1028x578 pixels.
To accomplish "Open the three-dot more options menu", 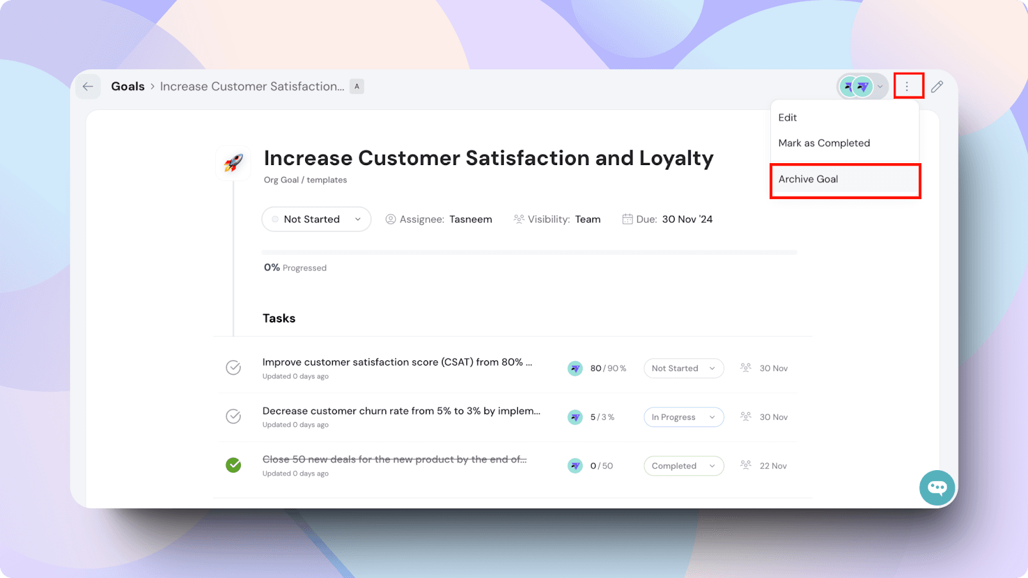I will click(x=907, y=86).
